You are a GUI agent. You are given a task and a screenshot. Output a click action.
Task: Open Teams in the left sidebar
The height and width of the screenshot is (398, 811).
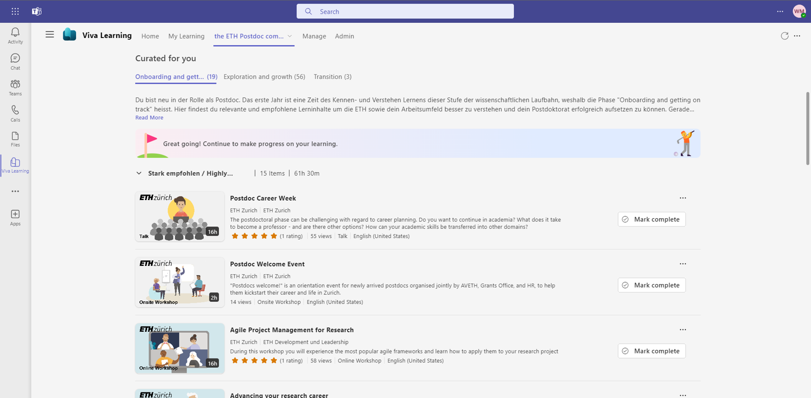click(x=15, y=88)
